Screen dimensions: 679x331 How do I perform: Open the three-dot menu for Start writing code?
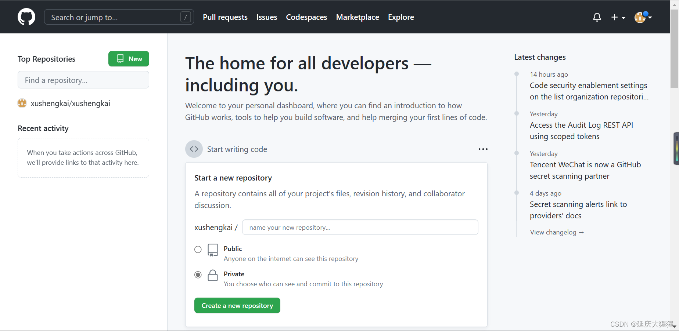(483, 149)
